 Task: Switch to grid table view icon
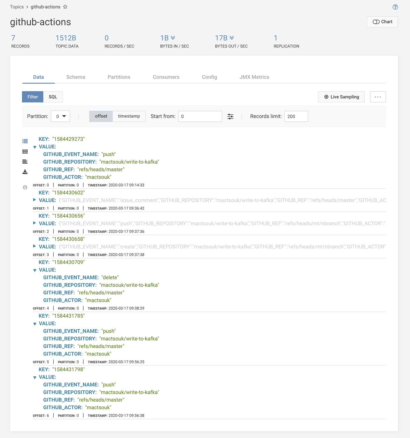point(25,152)
